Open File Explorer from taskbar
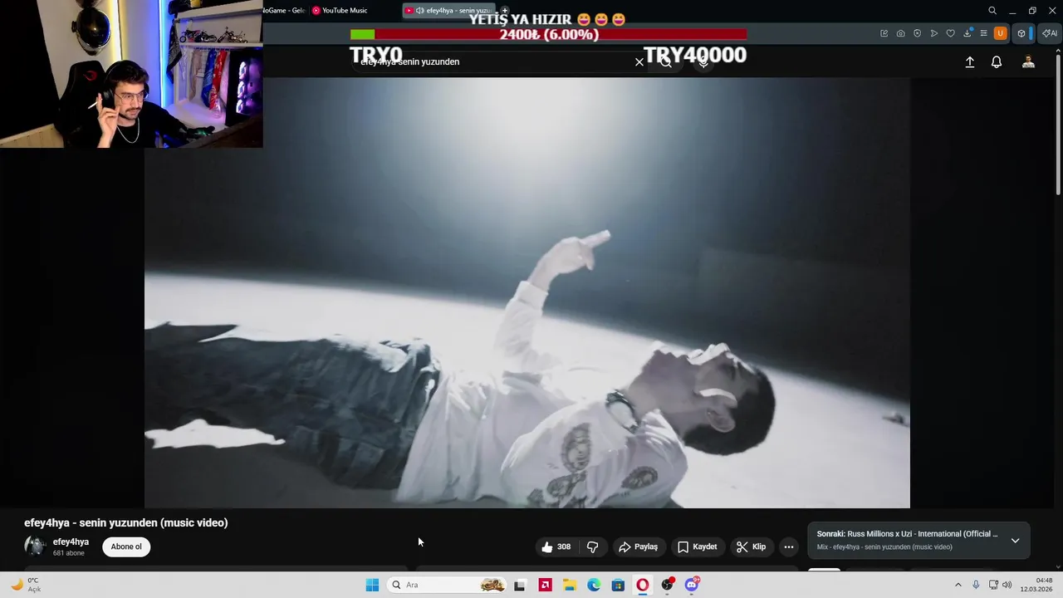Image resolution: width=1063 pixels, height=598 pixels. (570, 585)
